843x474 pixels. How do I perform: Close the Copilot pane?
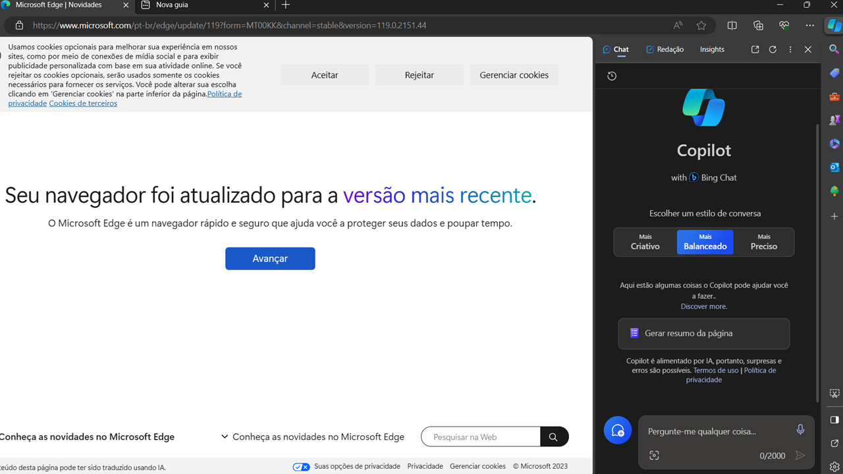[808, 49]
